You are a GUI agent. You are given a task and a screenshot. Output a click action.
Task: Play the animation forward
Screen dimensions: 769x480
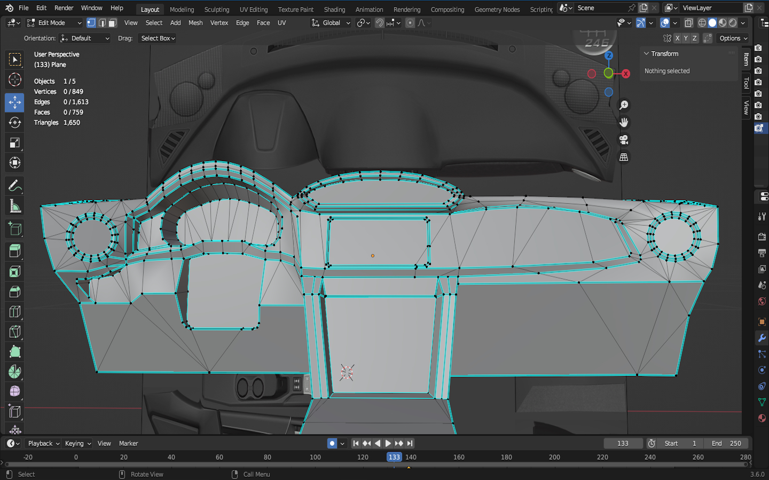pyautogui.click(x=388, y=443)
